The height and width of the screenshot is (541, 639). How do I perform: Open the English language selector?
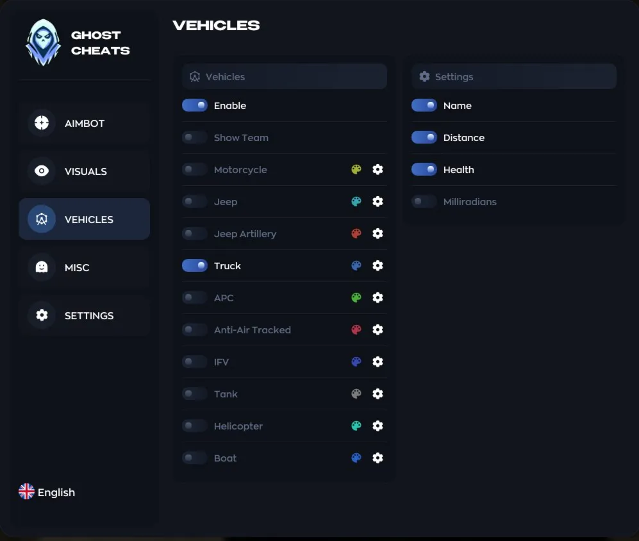pyautogui.click(x=47, y=492)
